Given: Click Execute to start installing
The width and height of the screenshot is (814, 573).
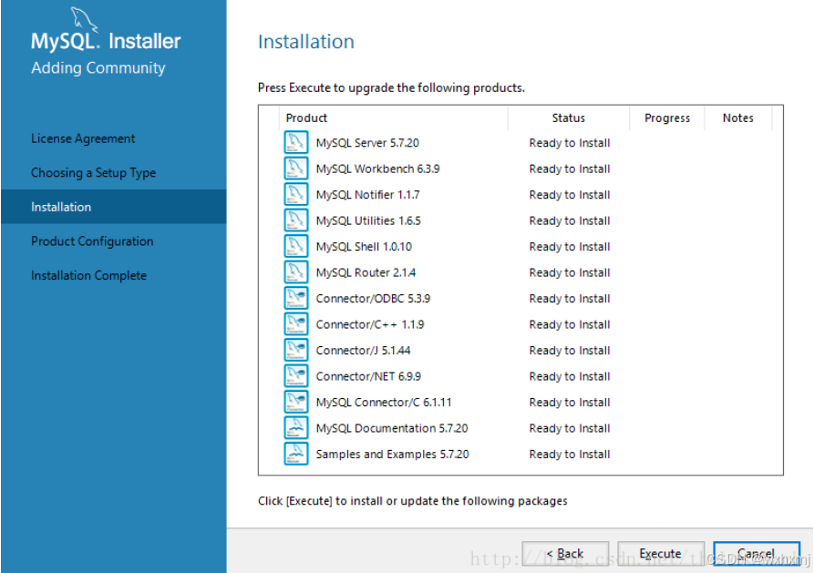Looking at the screenshot, I should click(660, 554).
